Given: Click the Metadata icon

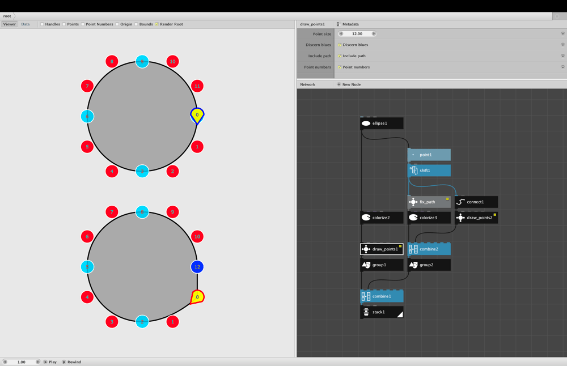Looking at the screenshot, I should [x=339, y=24].
